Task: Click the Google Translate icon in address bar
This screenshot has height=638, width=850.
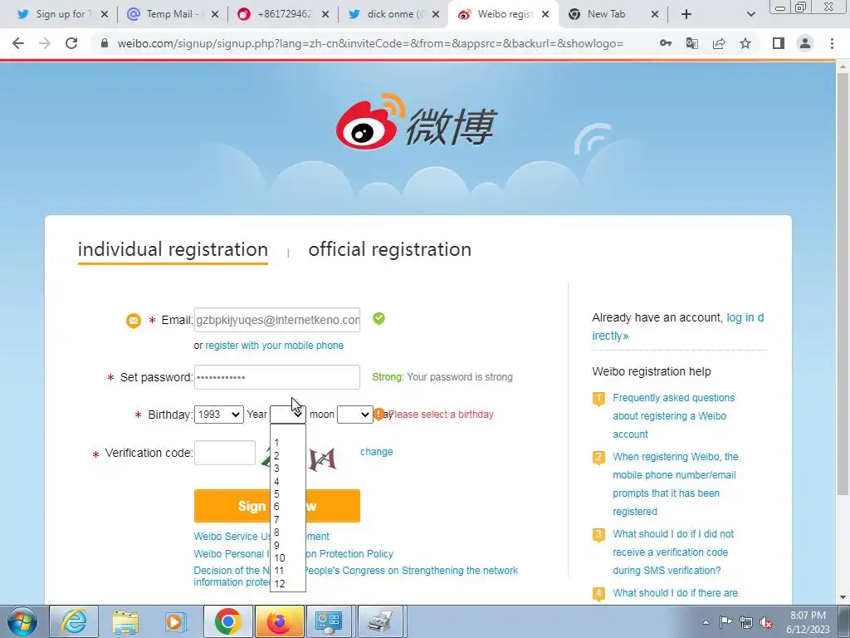Action: [x=692, y=43]
